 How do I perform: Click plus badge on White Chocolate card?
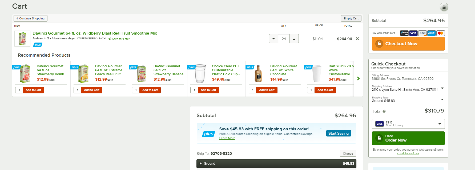coord(250,67)
